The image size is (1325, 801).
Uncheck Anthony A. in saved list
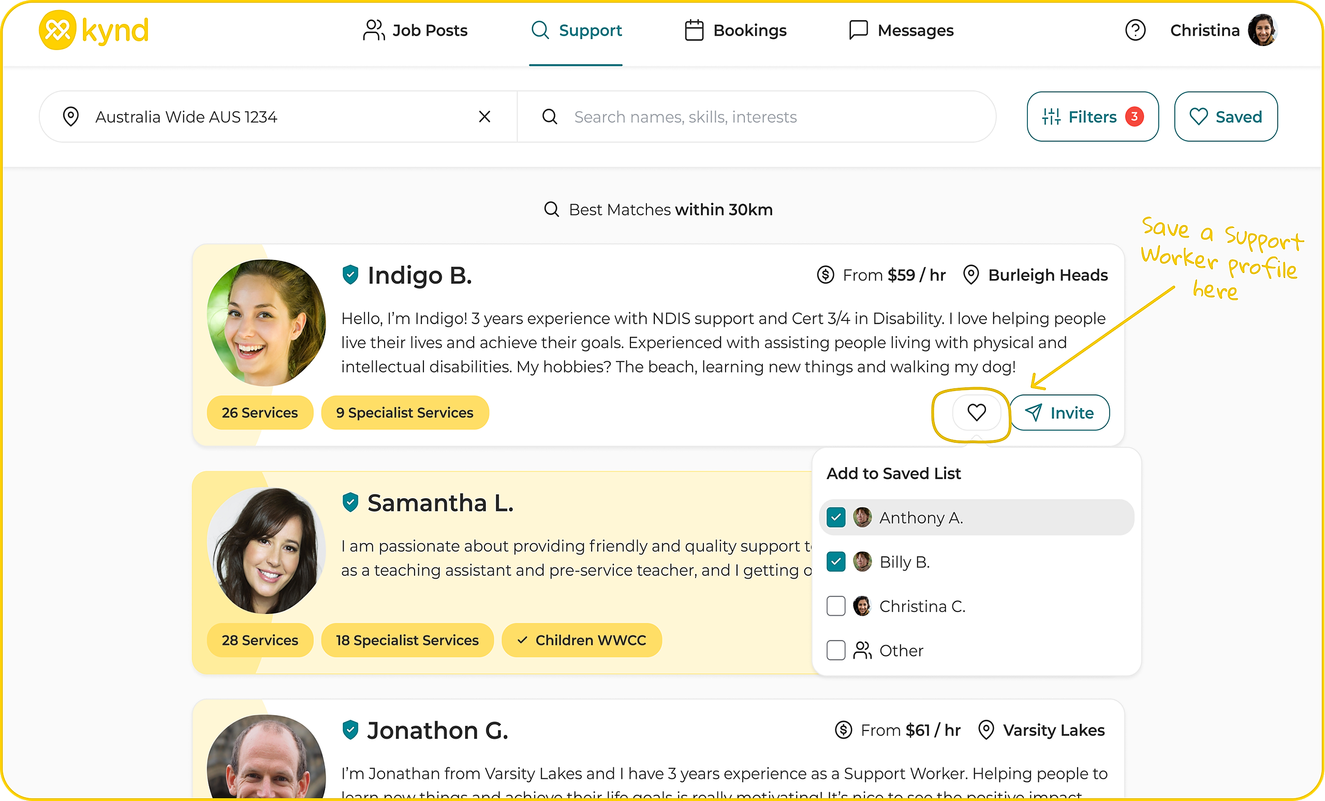click(836, 517)
